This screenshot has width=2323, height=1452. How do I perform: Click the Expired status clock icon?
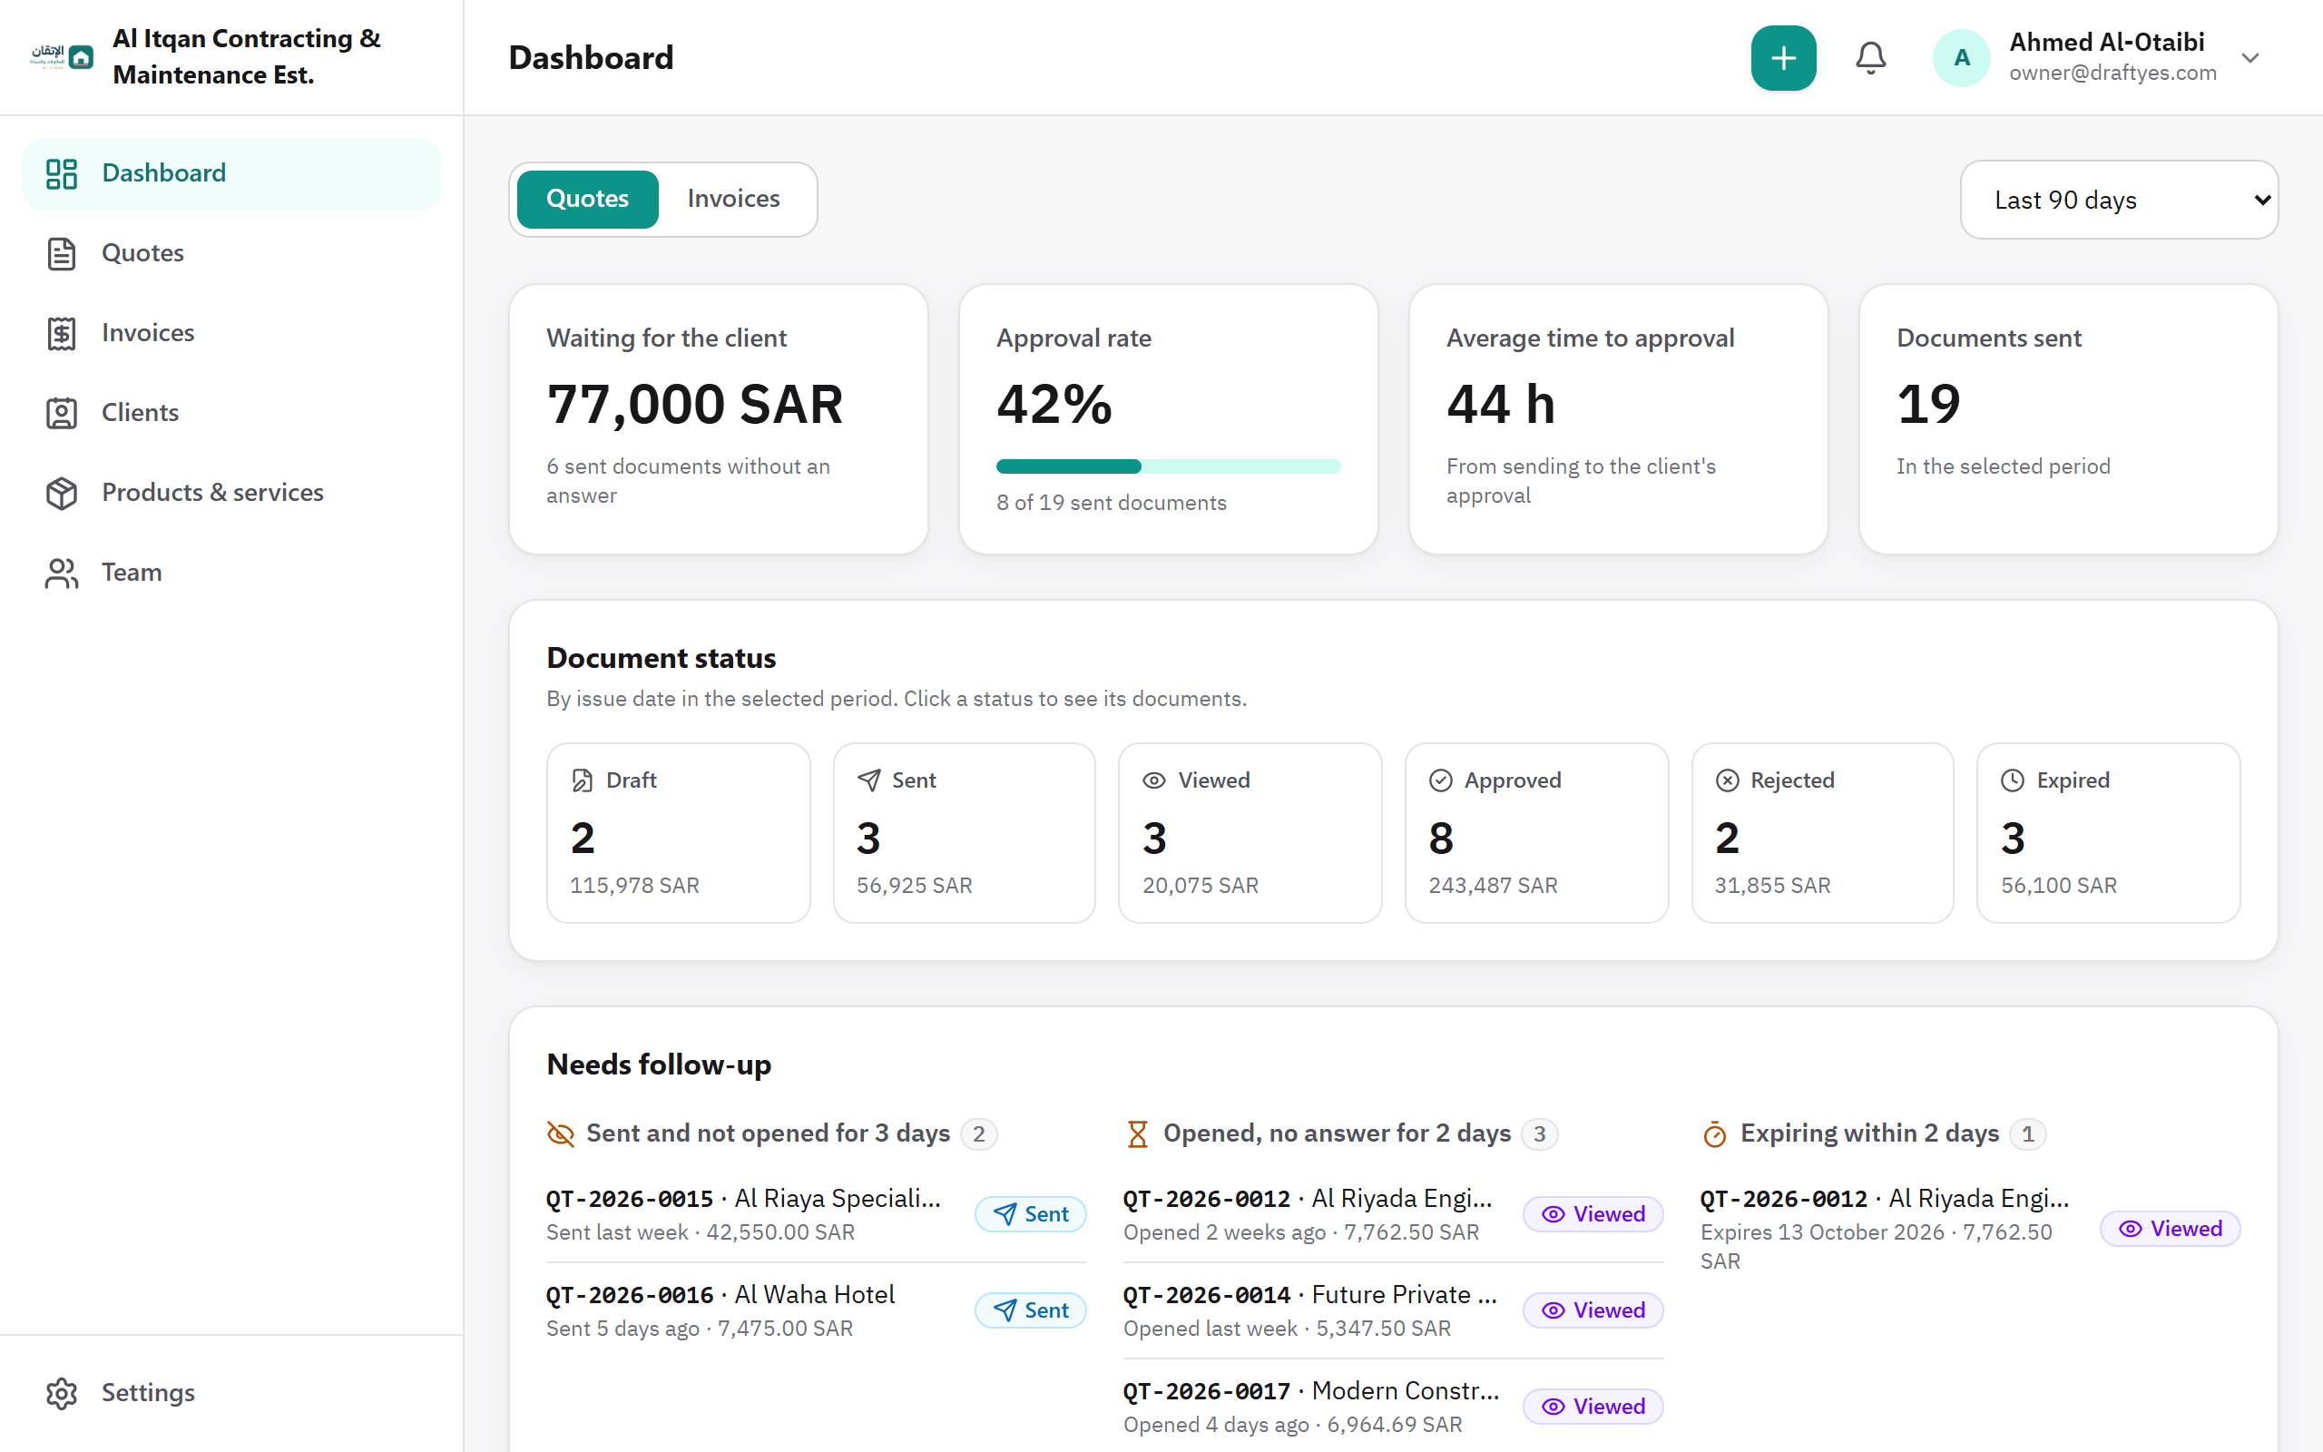pos(2012,780)
